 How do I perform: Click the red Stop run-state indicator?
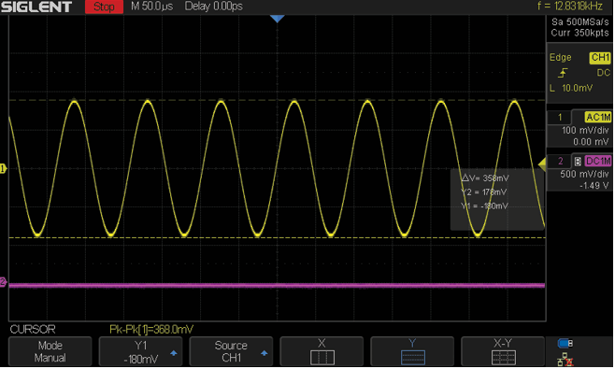pyautogui.click(x=104, y=7)
